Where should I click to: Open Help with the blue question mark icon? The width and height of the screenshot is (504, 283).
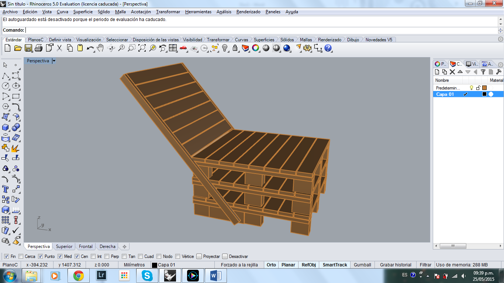328,48
